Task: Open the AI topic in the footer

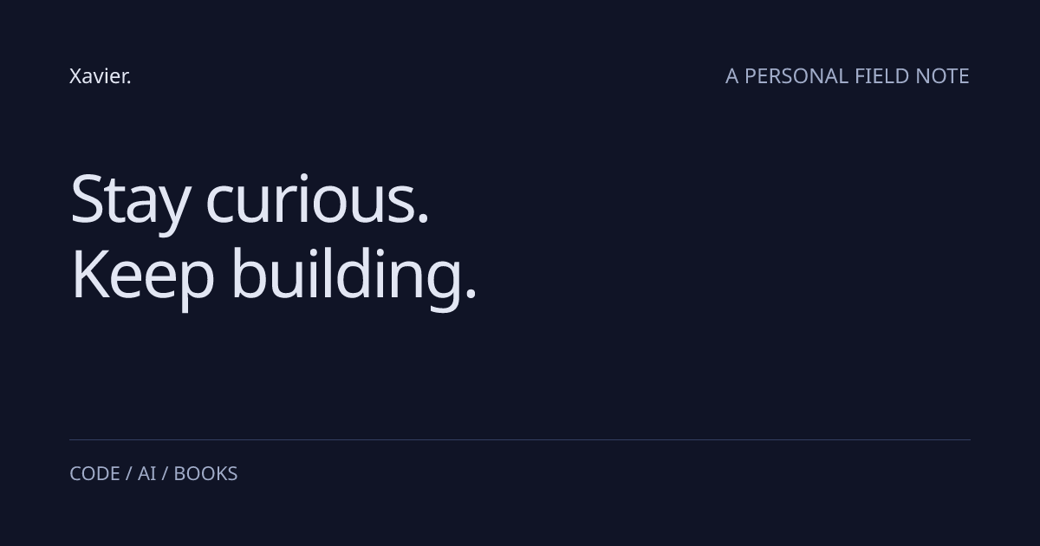Action: (147, 474)
